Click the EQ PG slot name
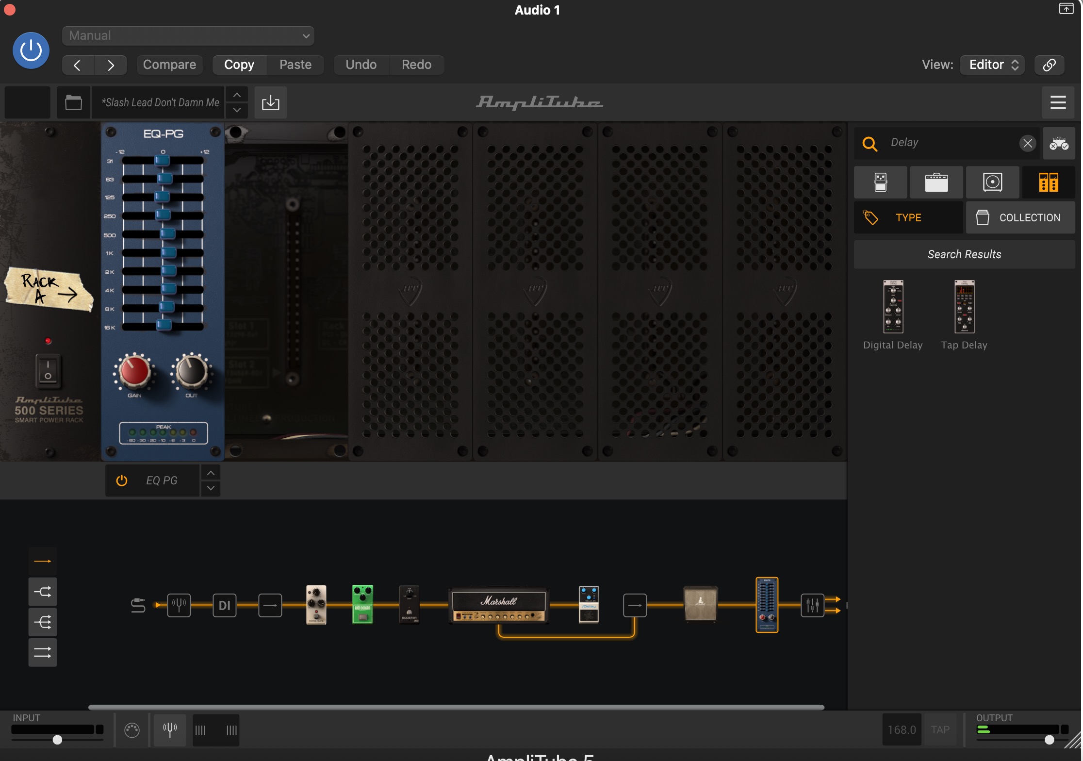The height and width of the screenshot is (761, 1083). [162, 480]
